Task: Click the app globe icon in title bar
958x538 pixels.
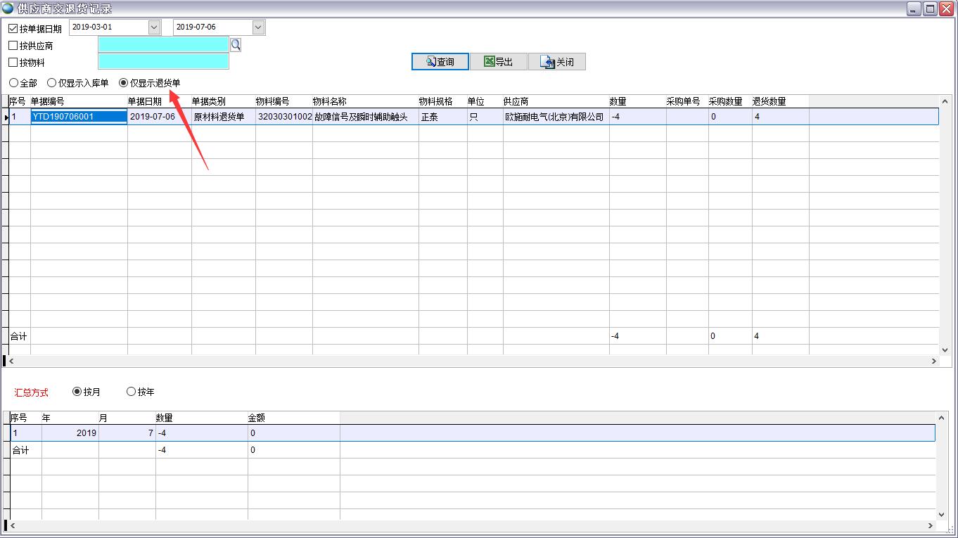Action: [8, 8]
